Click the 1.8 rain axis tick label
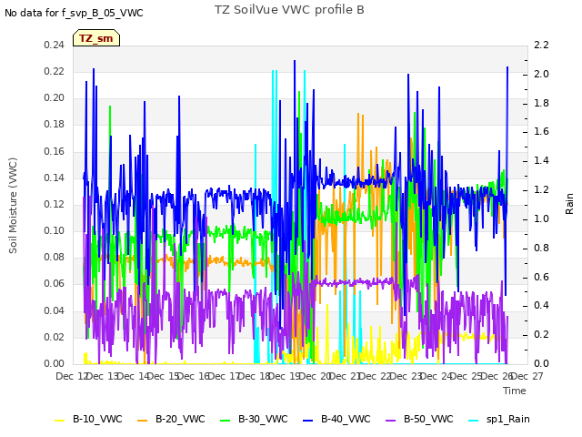582x437 pixels. click(x=541, y=103)
